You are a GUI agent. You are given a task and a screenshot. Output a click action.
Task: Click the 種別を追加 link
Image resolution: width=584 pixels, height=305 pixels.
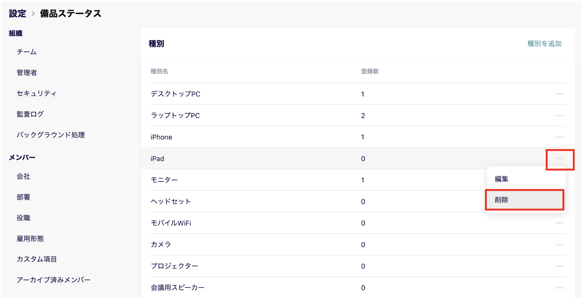(x=544, y=44)
